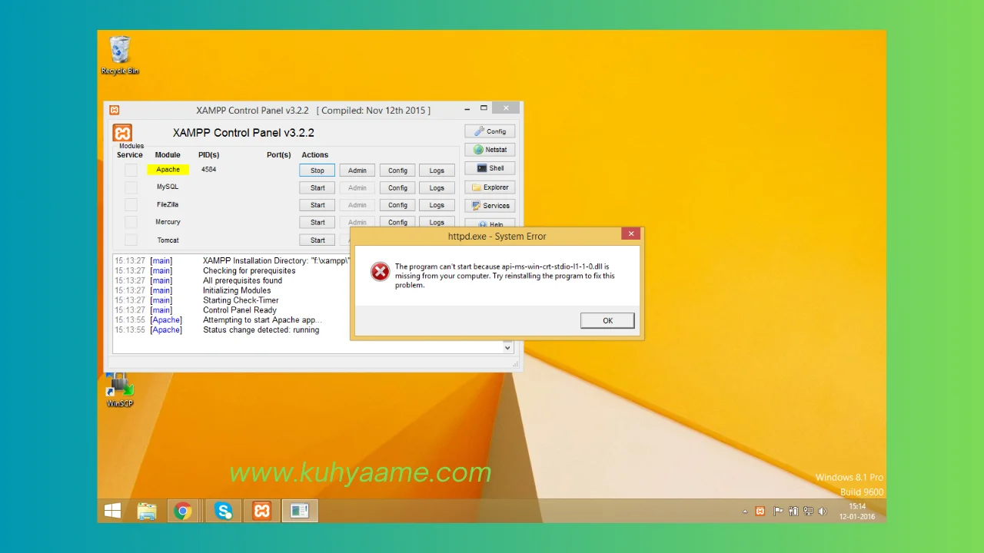This screenshot has height=553, width=984.
Task: Switch to XAMPP on the taskbar
Action: (262, 511)
